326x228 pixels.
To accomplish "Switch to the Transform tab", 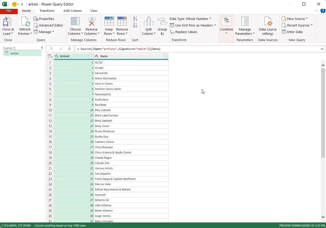I will 47,11.
